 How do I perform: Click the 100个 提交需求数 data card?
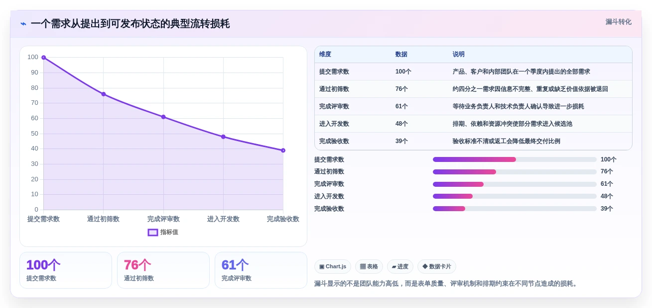(x=66, y=270)
